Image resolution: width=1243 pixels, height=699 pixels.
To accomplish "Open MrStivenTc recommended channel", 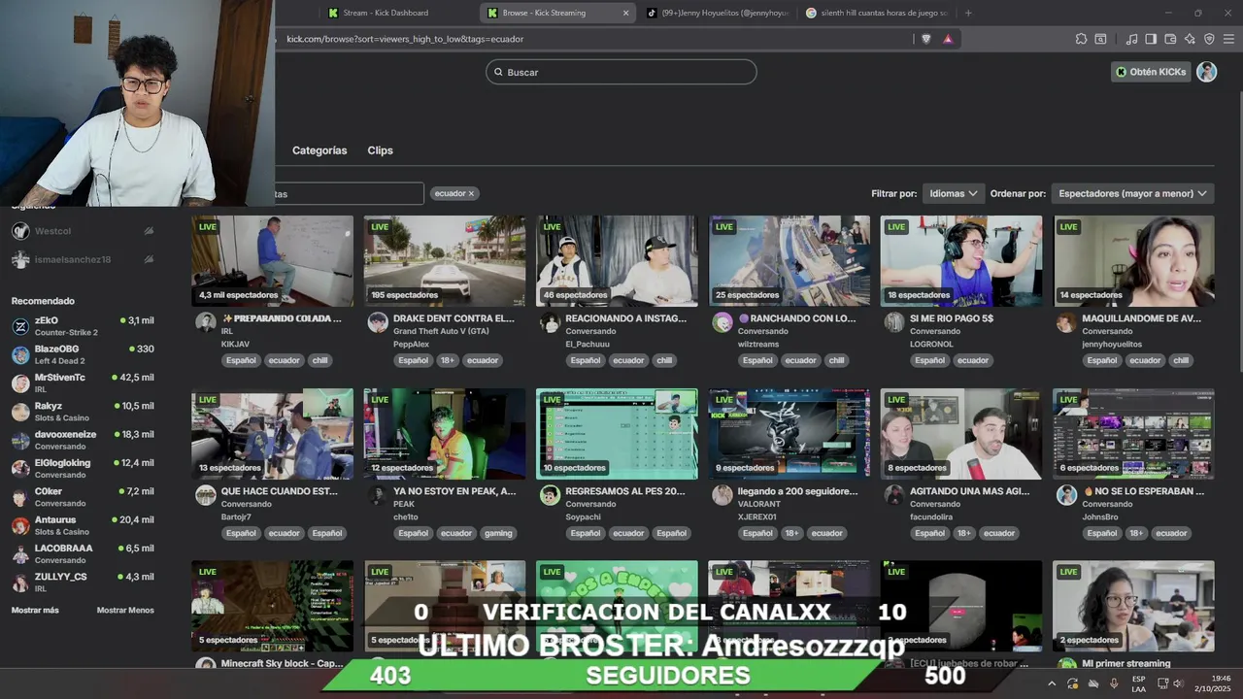I will [83, 383].
